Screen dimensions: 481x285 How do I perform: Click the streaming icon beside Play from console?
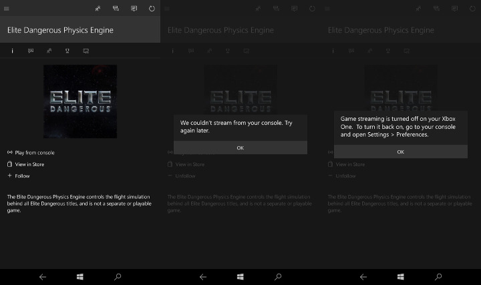tap(10, 152)
